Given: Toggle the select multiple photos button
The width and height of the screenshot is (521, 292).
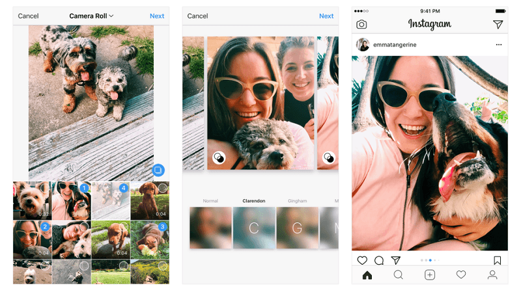Looking at the screenshot, I should [158, 170].
